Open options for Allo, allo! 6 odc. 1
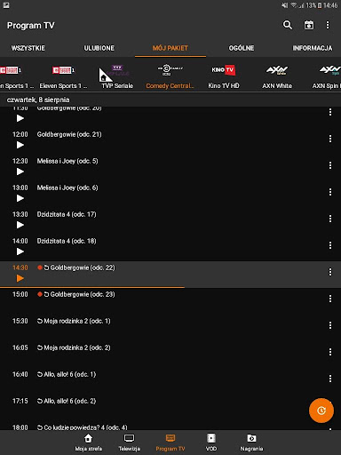Viewport: 341px width, 455px height. coord(330,379)
